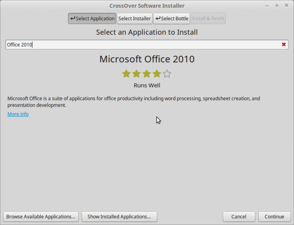Screen dimensions: 294x225
Task: Click Show Installed Applications button
Action: (119, 217)
